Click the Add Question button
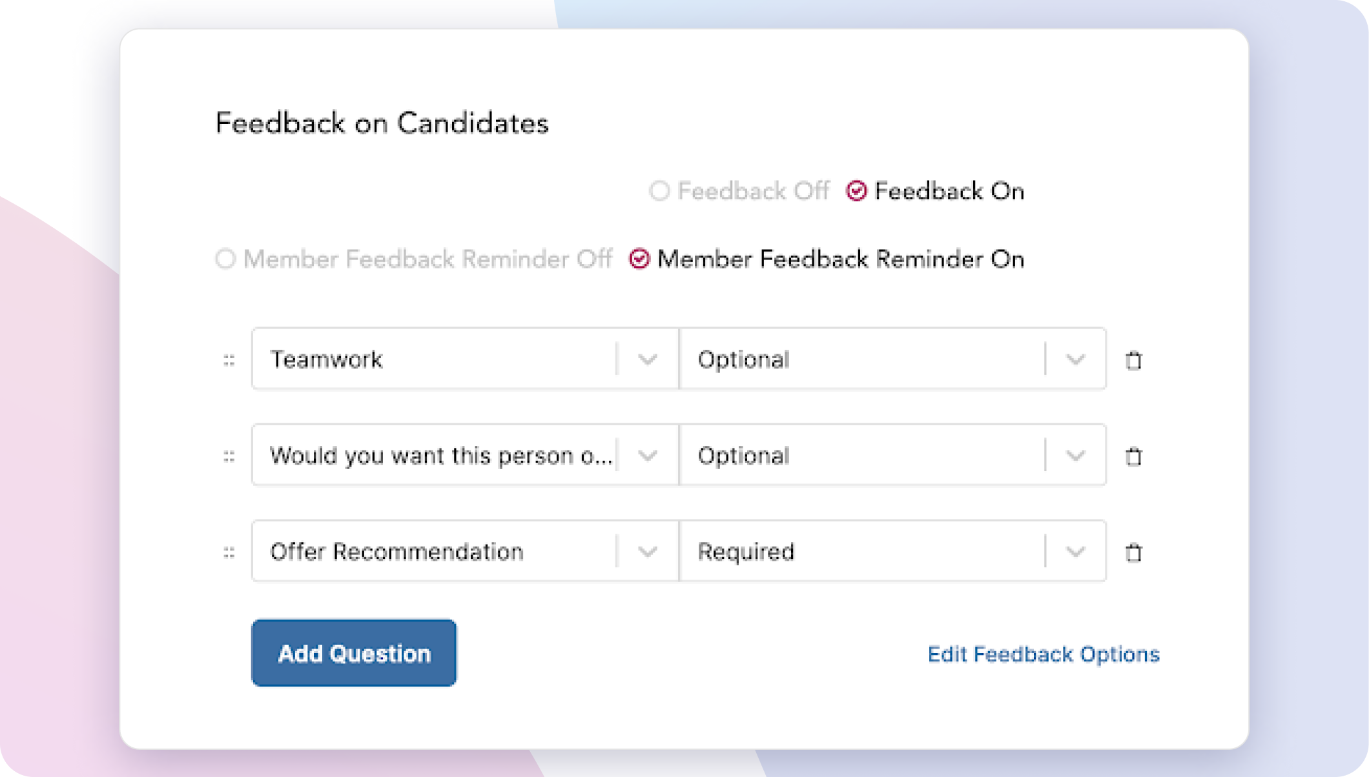This screenshot has height=777, width=1369. pos(354,653)
